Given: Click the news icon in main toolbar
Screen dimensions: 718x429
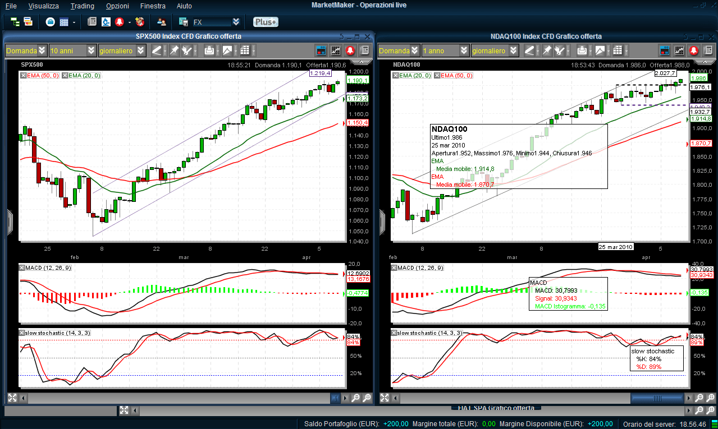Looking at the screenshot, I should pyautogui.click(x=92, y=22).
